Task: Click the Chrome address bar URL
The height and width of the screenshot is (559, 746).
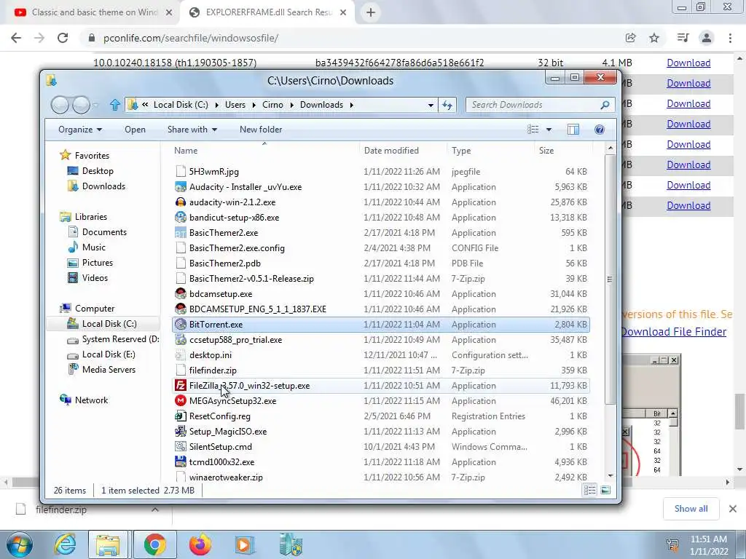Action: (x=191, y=38)
